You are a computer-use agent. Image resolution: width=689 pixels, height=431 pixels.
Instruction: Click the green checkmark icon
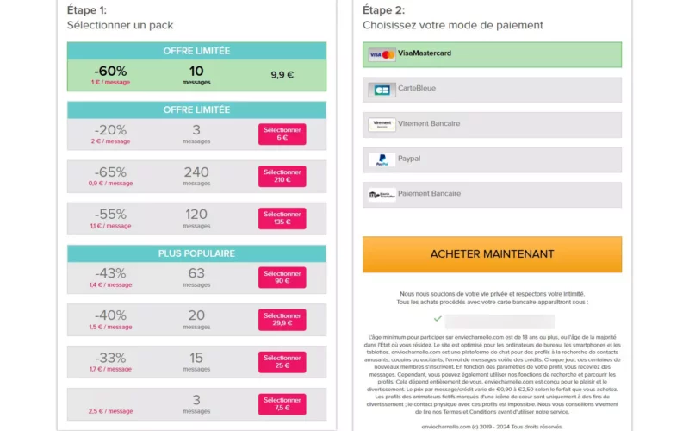click(438, 318)
